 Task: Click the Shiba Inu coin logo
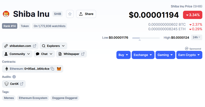pyautogui.click(x=6, y=14)
